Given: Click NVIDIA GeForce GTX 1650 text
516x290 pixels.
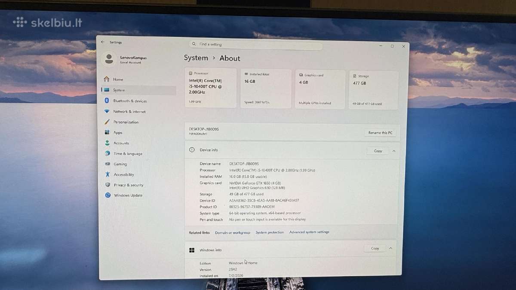Looking at the screenshot, I should (x=255, y=183).
